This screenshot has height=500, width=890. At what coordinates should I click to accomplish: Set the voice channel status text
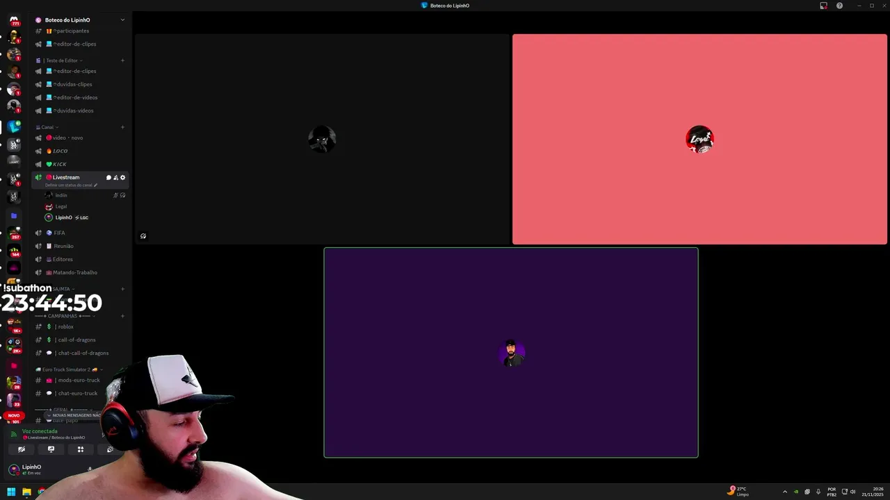tap(71, 185)
